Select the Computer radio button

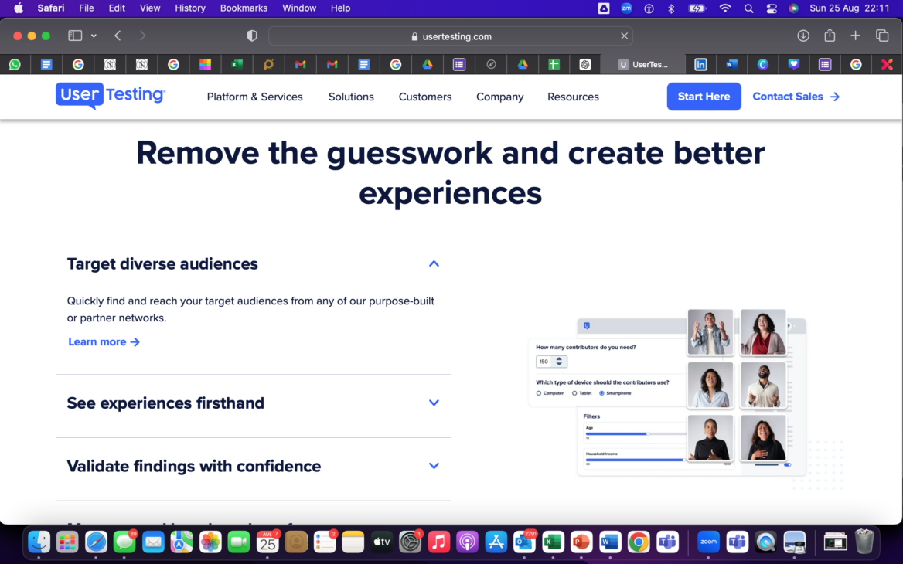coord(539,393)
